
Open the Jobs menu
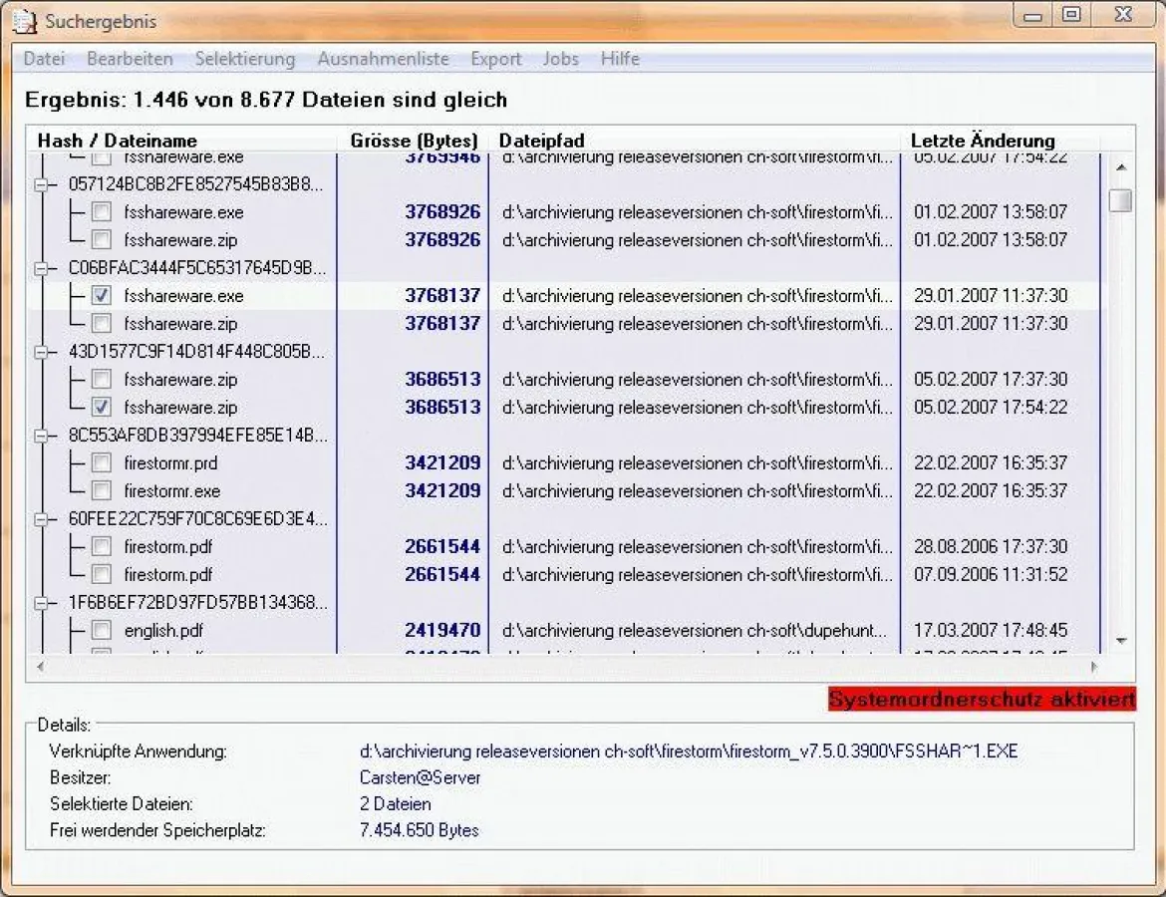560,59
